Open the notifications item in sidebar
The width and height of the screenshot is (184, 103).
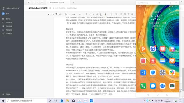[7, 30]
